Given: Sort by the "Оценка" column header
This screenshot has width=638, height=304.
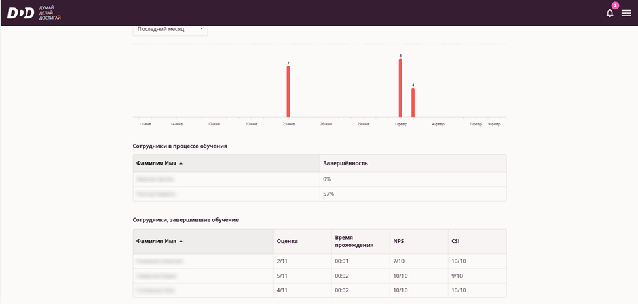Looking at the screenshot, I should (287, 241).
